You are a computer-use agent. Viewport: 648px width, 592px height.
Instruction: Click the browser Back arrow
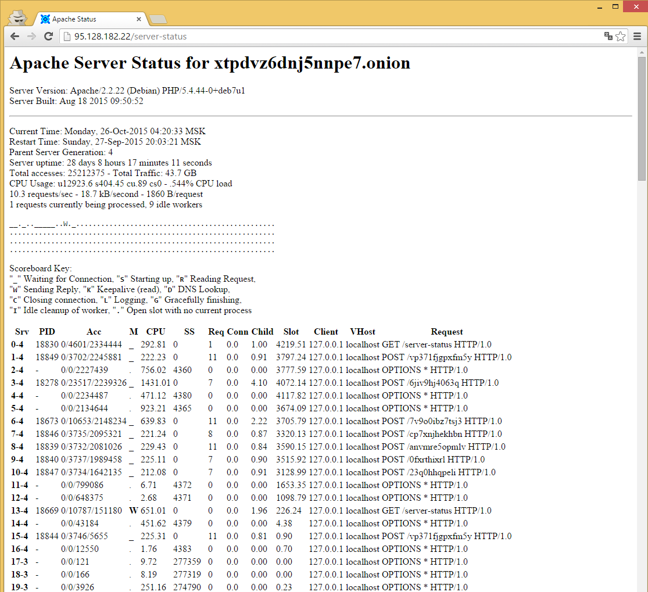pyautogui.click(x=15, y=37)
